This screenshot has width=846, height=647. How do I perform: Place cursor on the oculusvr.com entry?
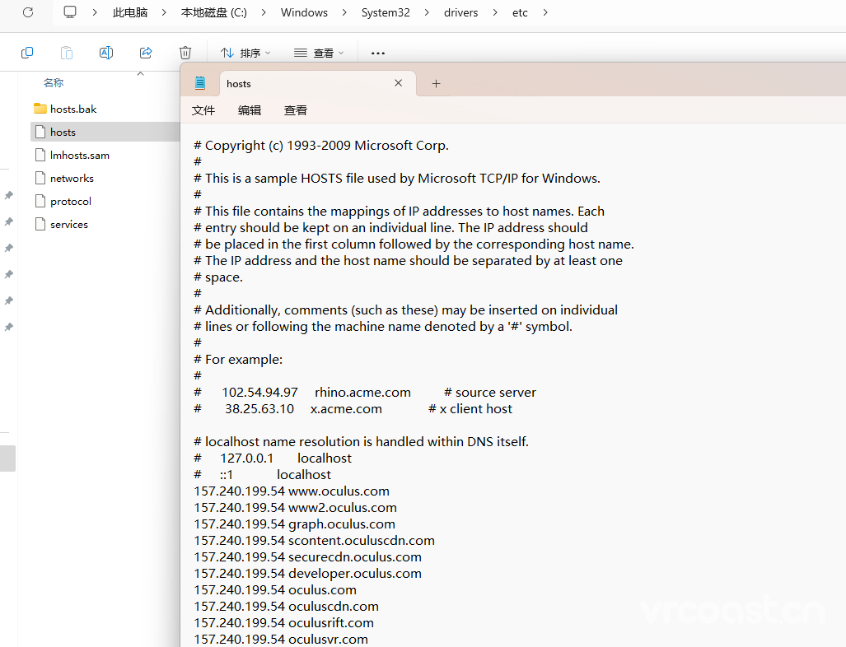click(281, 640)
